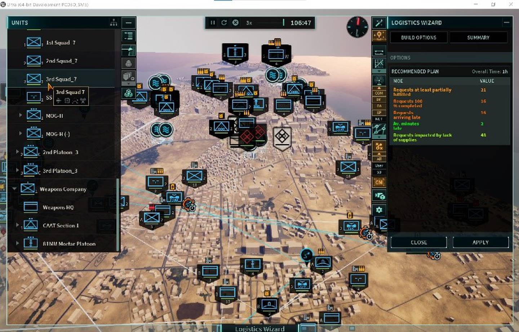519x332 pixels.
Task: Expand the 2nd Platoon_3 unit
Action: 17,152
